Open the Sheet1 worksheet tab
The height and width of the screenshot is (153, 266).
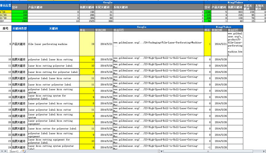pyautogui.click(x=14, y=151)
